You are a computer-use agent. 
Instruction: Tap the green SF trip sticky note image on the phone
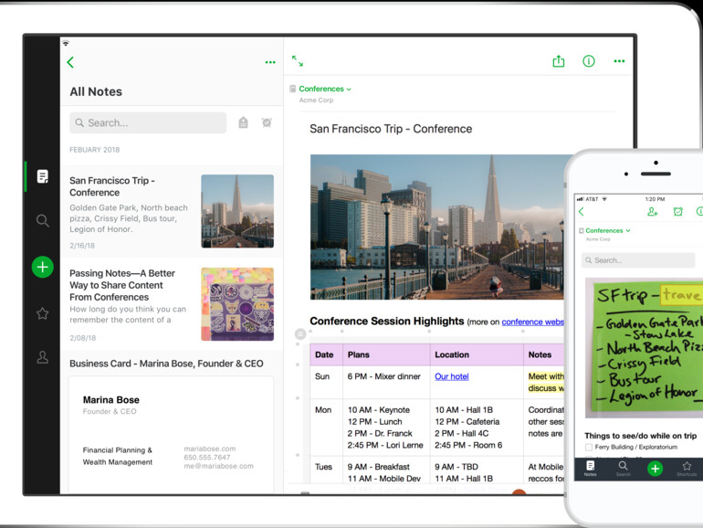644,348
